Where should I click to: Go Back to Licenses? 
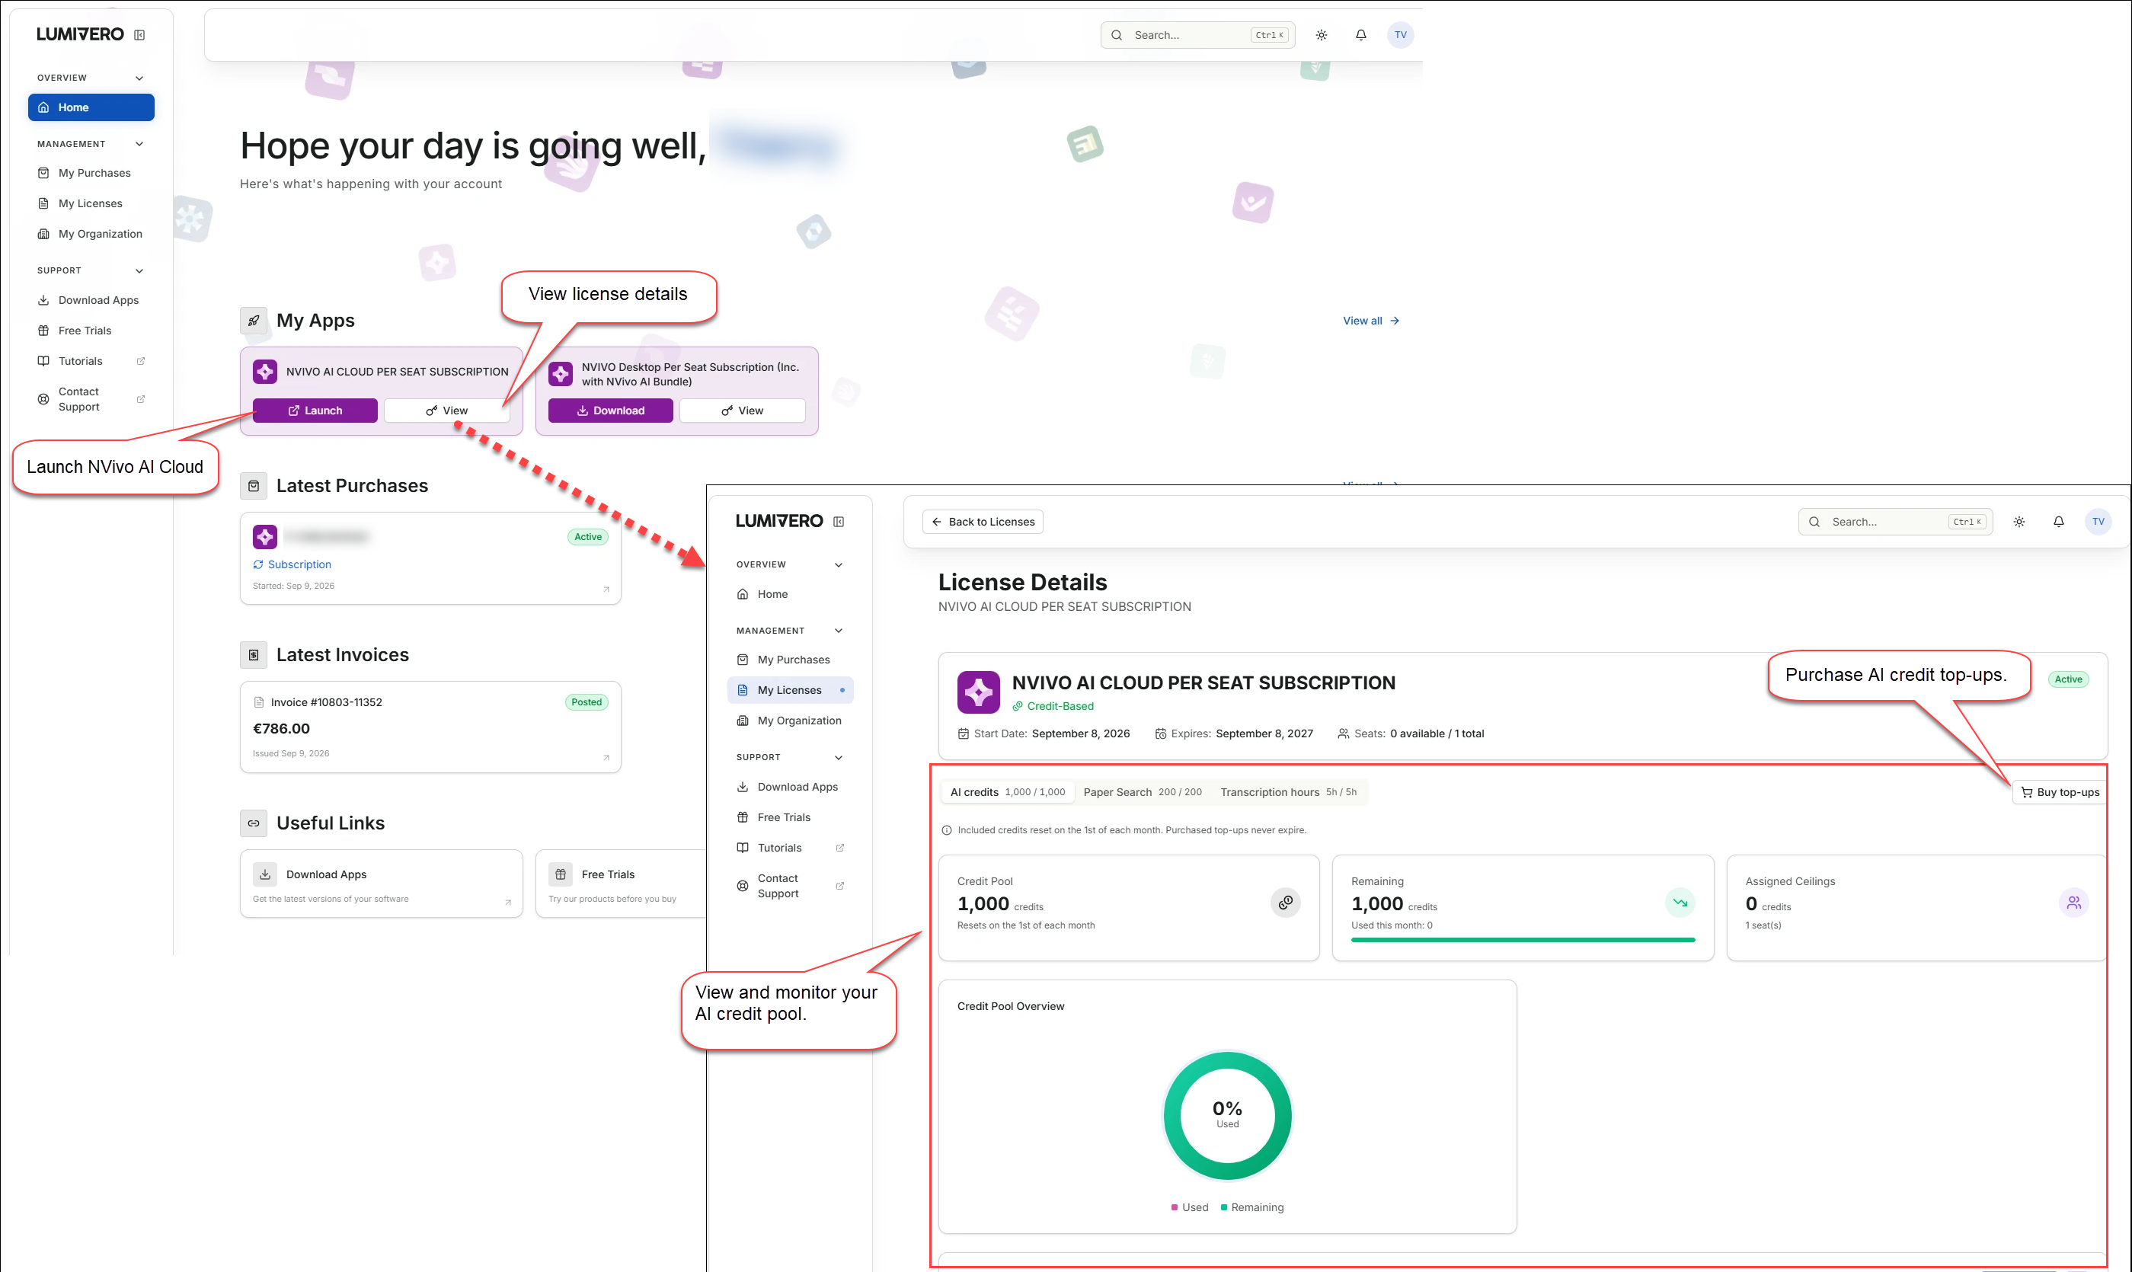(x=982, y=522)
